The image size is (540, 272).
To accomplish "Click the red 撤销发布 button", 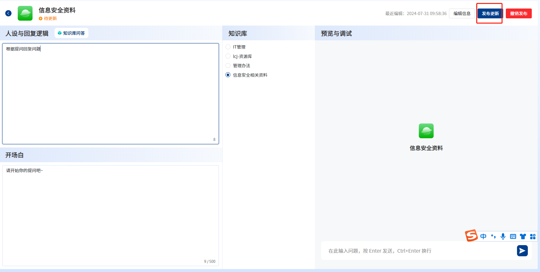I will click(518, 13).
